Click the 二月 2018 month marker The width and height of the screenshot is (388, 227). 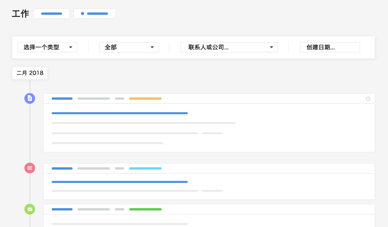tap(30, 73)
